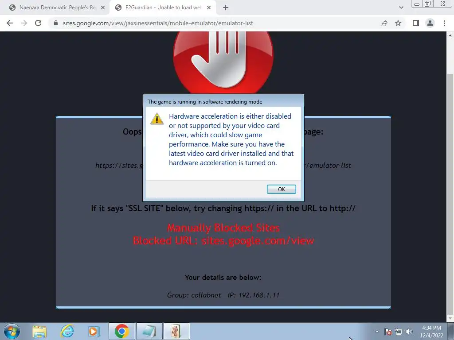Click OK in the software rendering dialog
This screenshot has width=454, height=340.
coord(281,189)
